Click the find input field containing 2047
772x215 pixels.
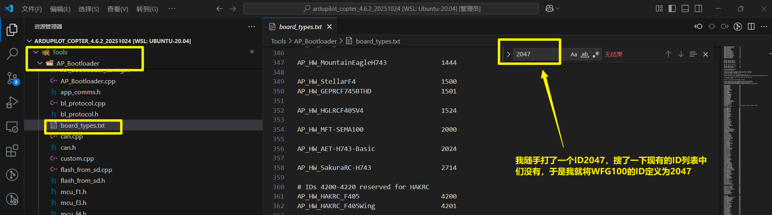pyautogui.click(x=535, y=54)
